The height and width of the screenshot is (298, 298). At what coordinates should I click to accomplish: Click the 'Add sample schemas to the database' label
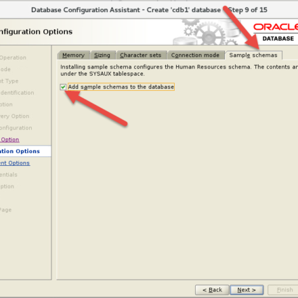tap(121, 87)
